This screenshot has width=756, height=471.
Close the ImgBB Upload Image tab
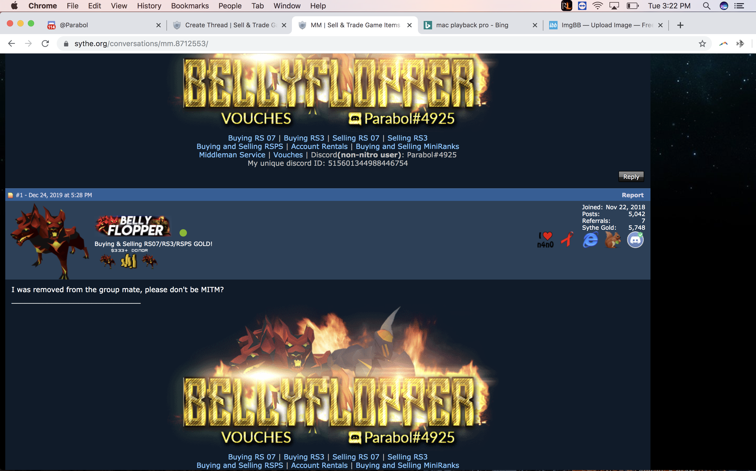click(x=660, y=25)
